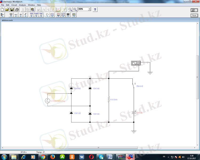Open the Digital components parts bin

(x=52, y=15)
